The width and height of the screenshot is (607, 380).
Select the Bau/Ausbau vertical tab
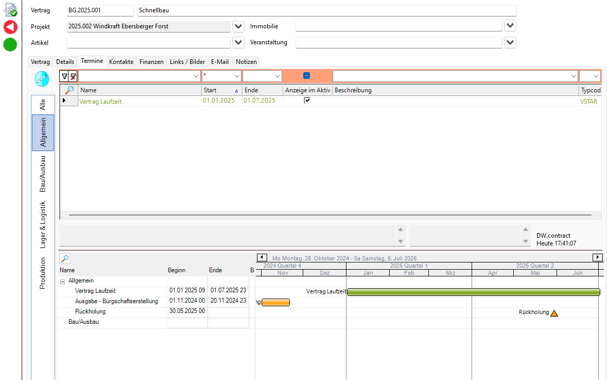[43, 174]
